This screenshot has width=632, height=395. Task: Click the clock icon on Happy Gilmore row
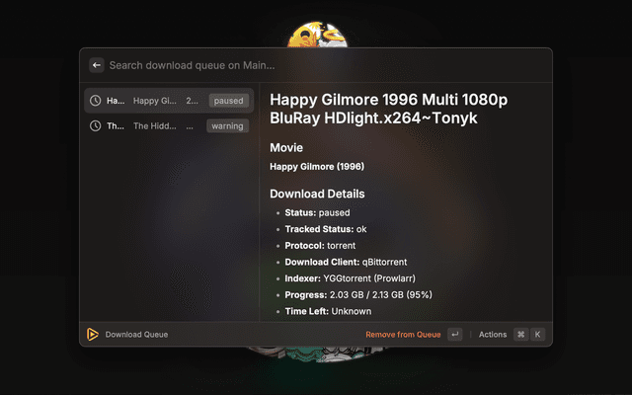tap(96, 101)
